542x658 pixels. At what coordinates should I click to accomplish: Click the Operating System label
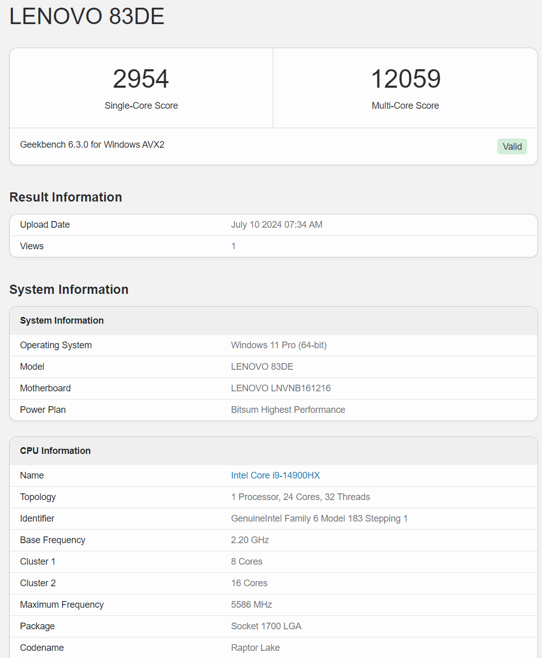[x=56, y=345]
